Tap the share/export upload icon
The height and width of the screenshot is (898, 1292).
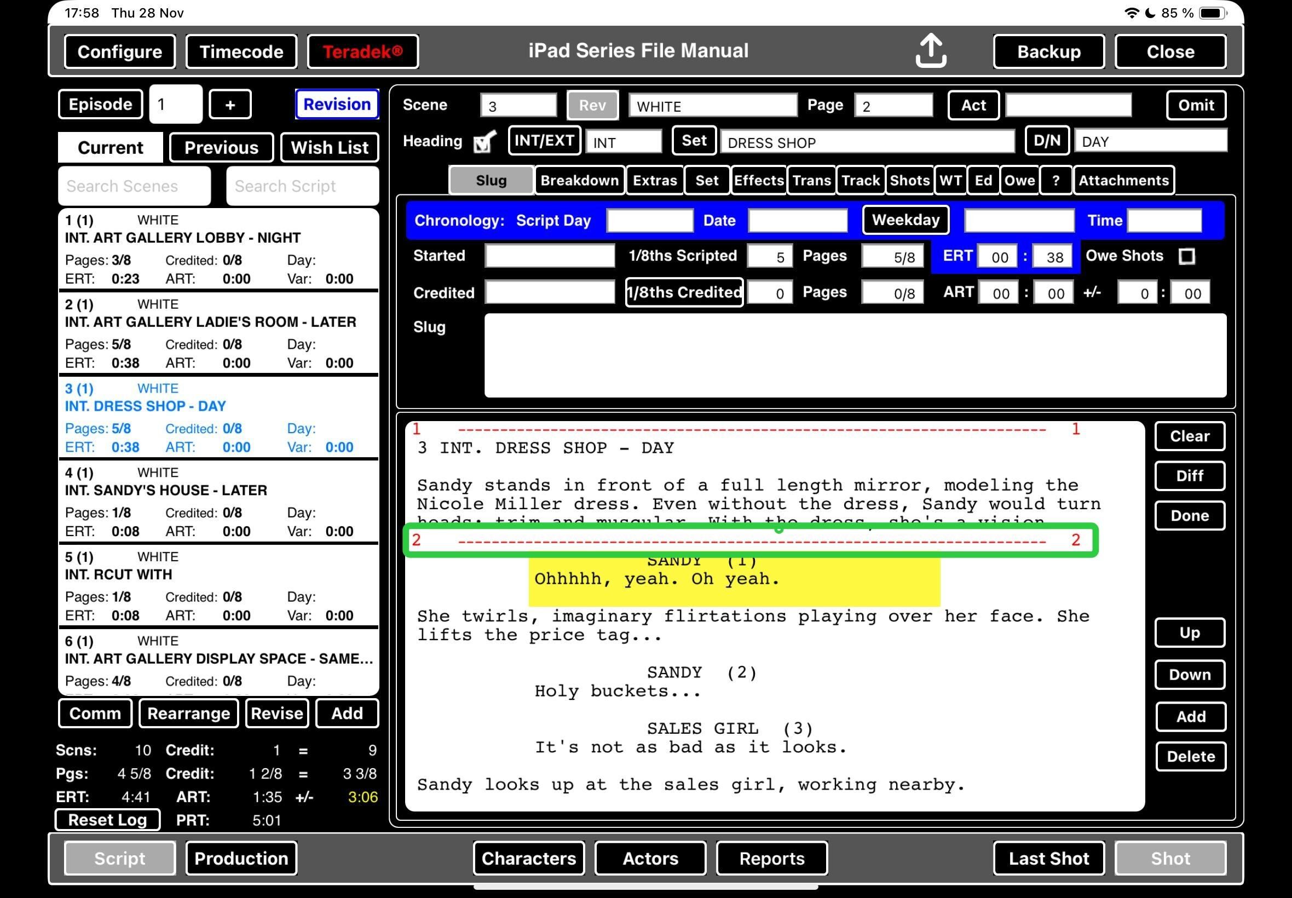click(930, 51)
